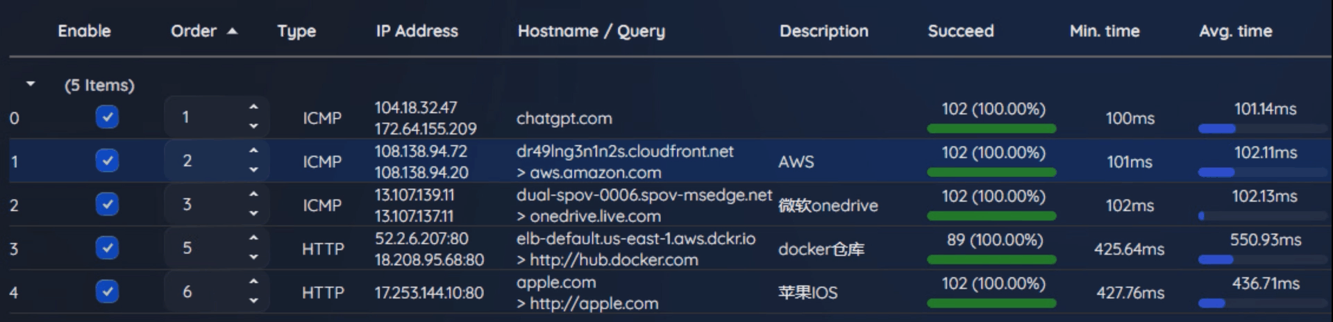This screenshot has height=322, width=1333.
Task: Disable the chatgpt.com ping entry checkbox
Action: [x=107, y=117]
